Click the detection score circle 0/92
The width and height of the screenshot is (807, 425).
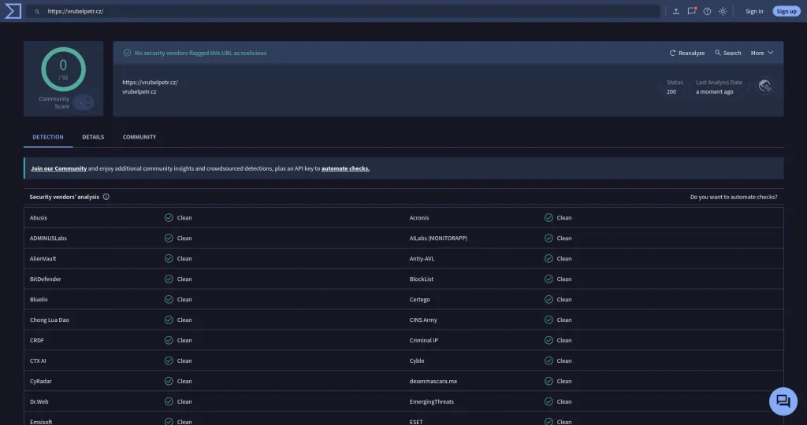[63, 69]
